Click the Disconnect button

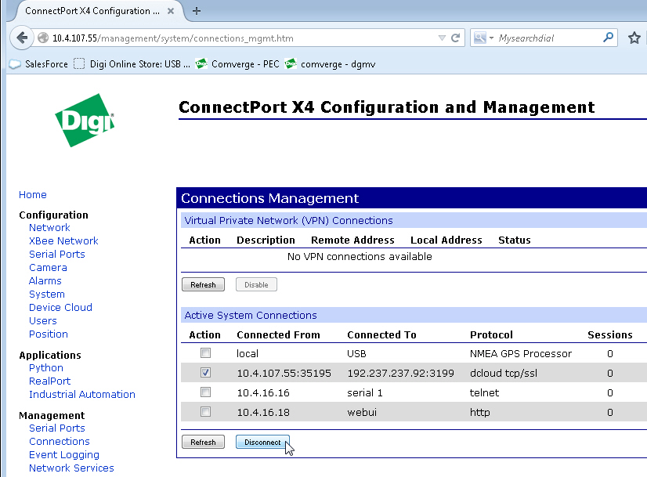click(x=262, y=443)
